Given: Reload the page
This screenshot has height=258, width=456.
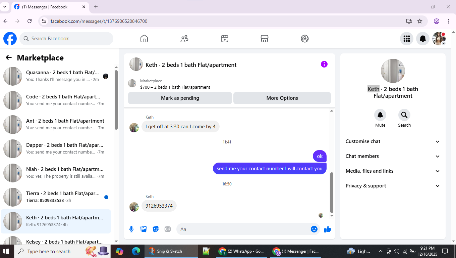Looking at the screenshot, I should [x=30, y=21].
